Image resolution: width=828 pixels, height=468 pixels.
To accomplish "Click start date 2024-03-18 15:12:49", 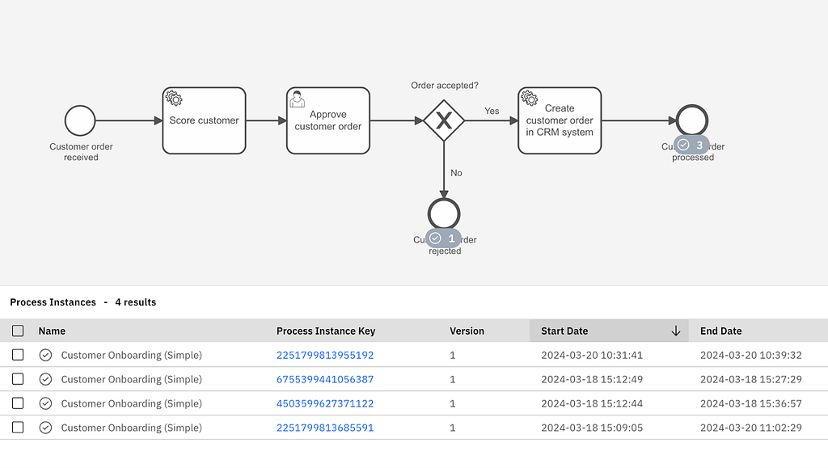I will click(592, 379).
